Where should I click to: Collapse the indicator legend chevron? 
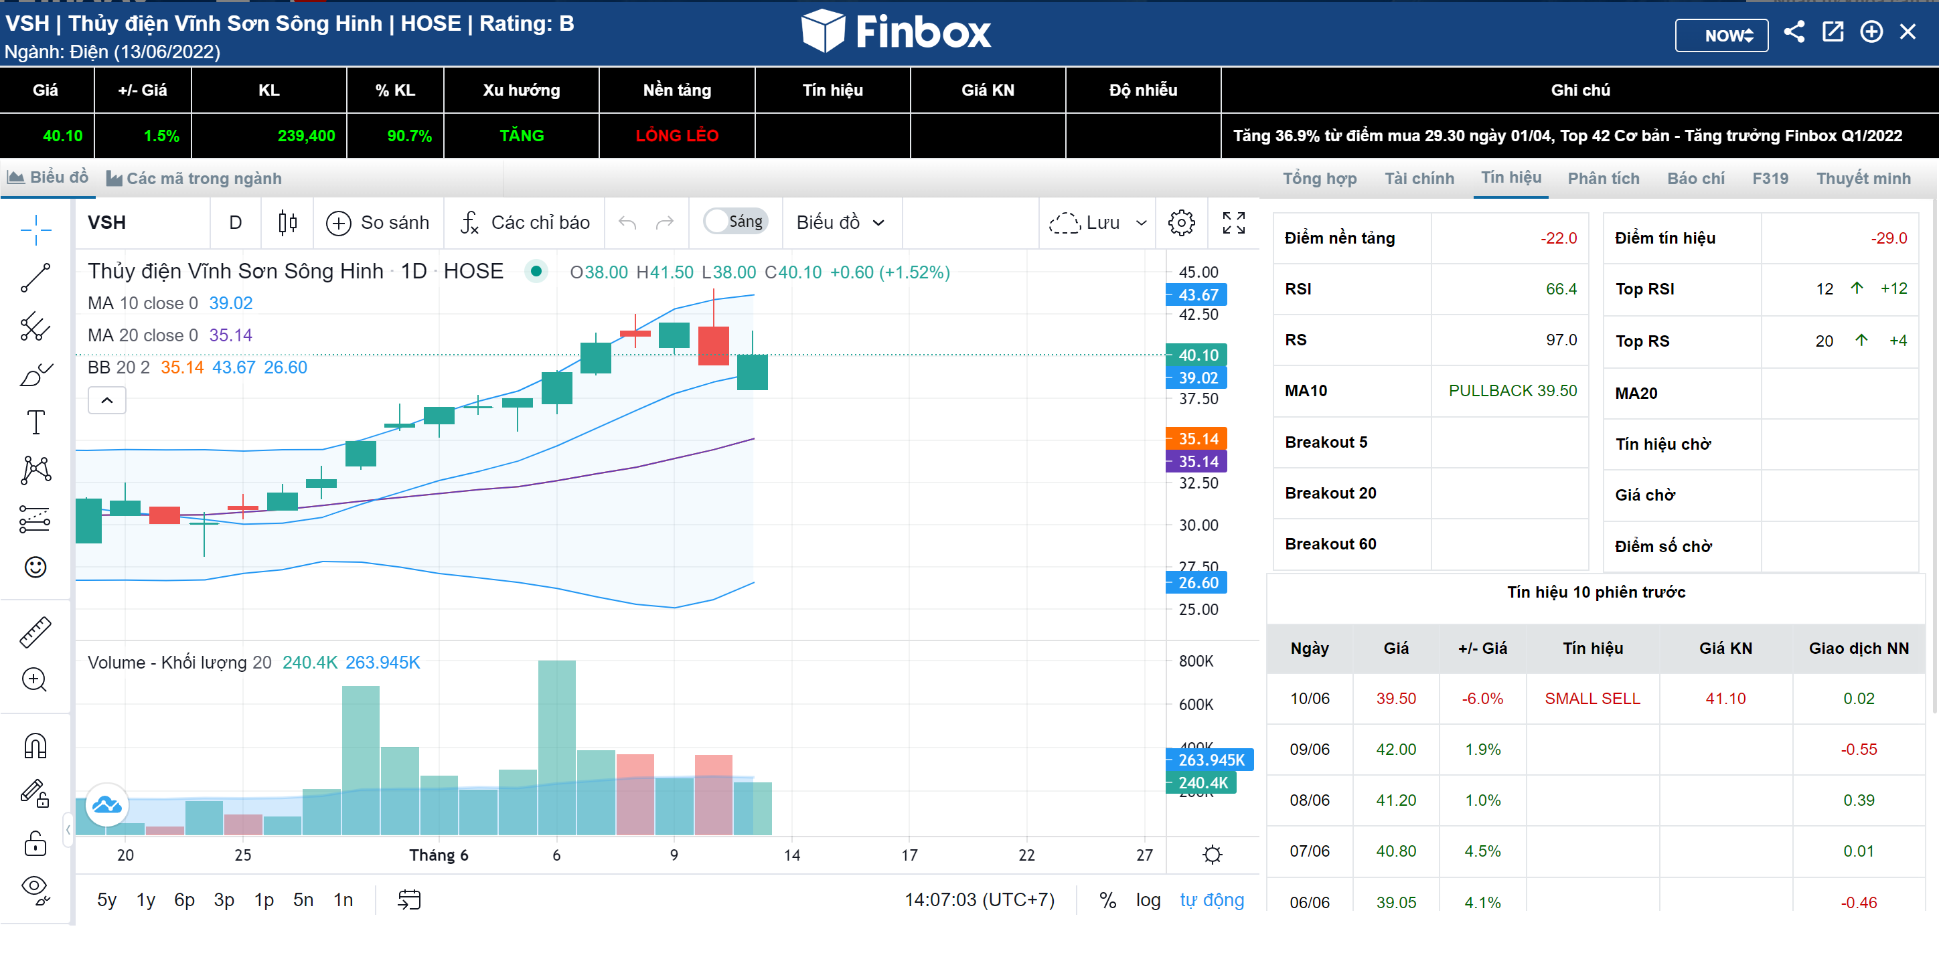point(107,400)
